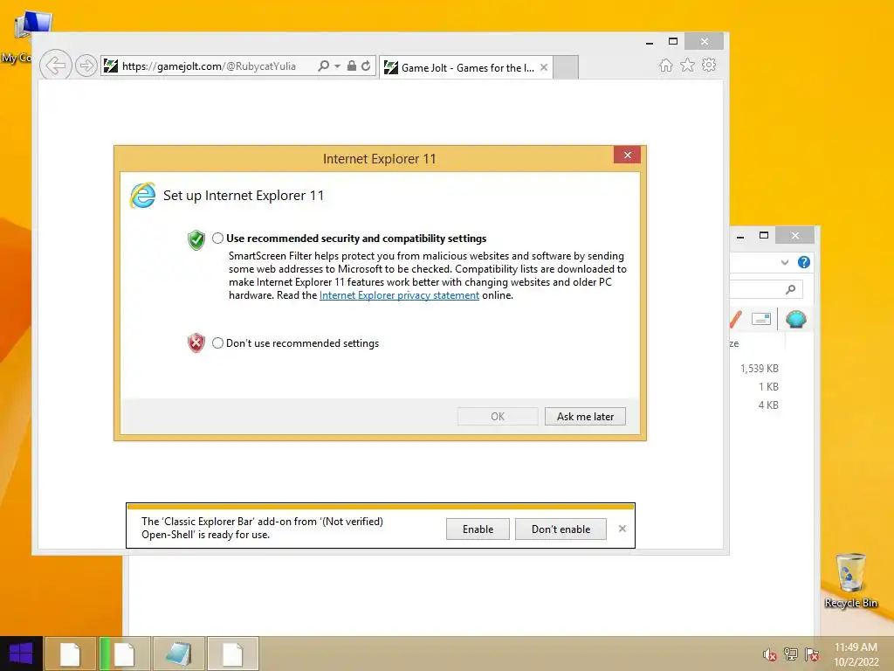Click the greyed-out OK button
894x671 pixels.
[498, 417]
